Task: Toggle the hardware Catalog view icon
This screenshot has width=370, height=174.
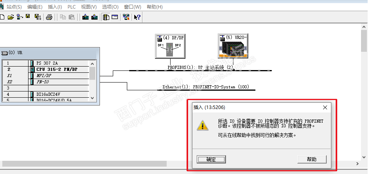Action: 106,17
